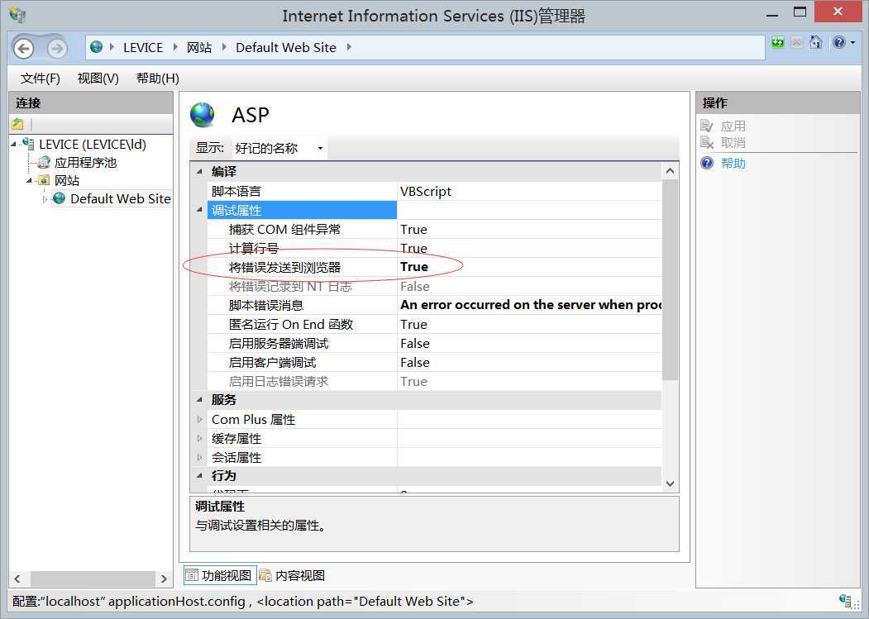Click 应用 action link
Image resolution: width=869 pixels, height=619 pixels.
[733, 126]
